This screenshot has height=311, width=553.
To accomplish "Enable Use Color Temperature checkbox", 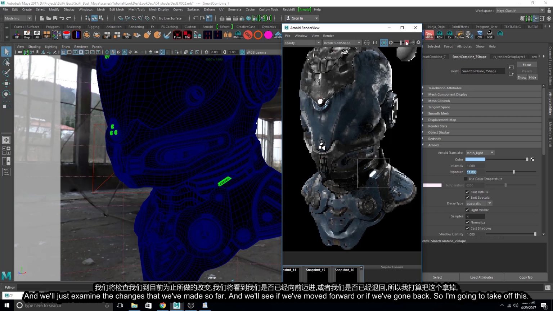I will (466, 179).
